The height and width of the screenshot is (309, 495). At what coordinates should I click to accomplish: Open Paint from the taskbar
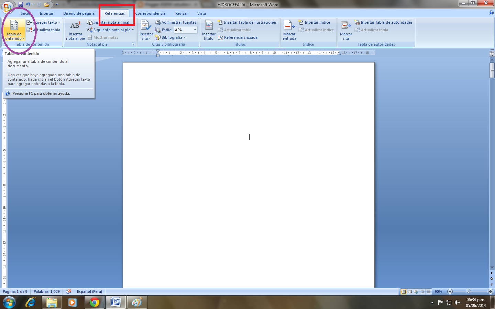tap(137, 302)
